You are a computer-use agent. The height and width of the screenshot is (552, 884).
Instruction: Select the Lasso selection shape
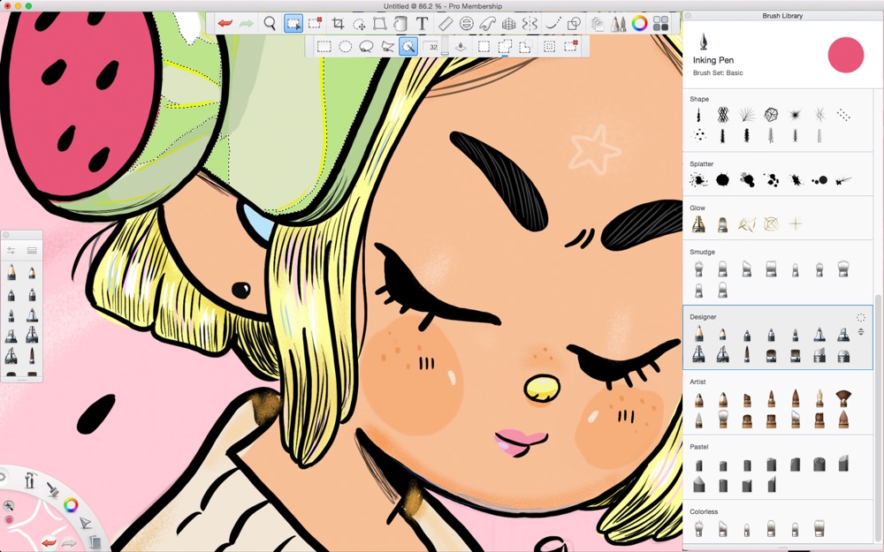[367, 46]
